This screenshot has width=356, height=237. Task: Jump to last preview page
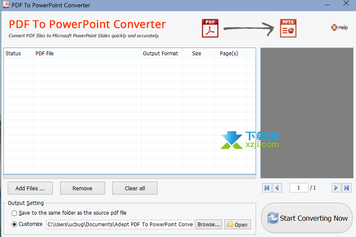click(347, 188)
